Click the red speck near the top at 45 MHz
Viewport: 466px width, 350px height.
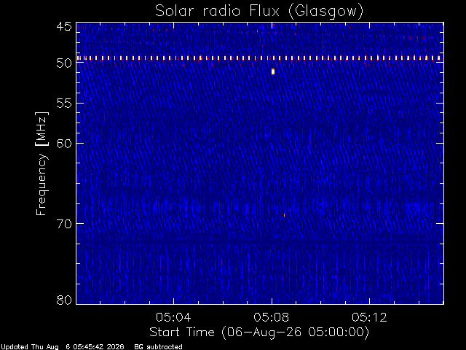[x=257, y=31]
